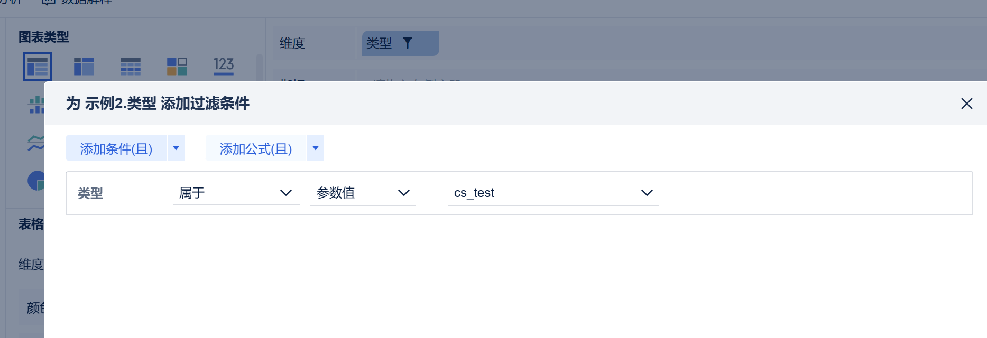
Task: Select the four colored squares chart icon
Action: (x=177, y=67)
